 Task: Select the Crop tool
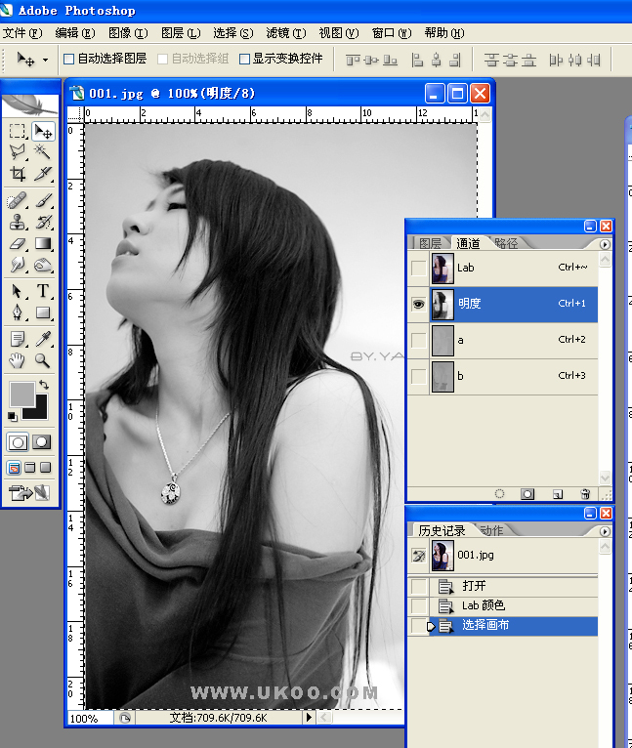click(x=18, y=175)
